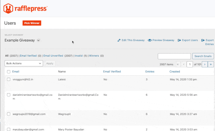Click the Export Entries link

tap(209, 42)
